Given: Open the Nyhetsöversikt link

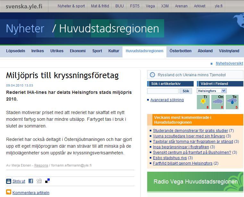Looking at the screenshot, I should coord(229,63).
